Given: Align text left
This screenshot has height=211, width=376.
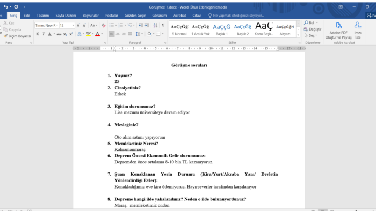Looking at the screenshot, I should 111,34.
